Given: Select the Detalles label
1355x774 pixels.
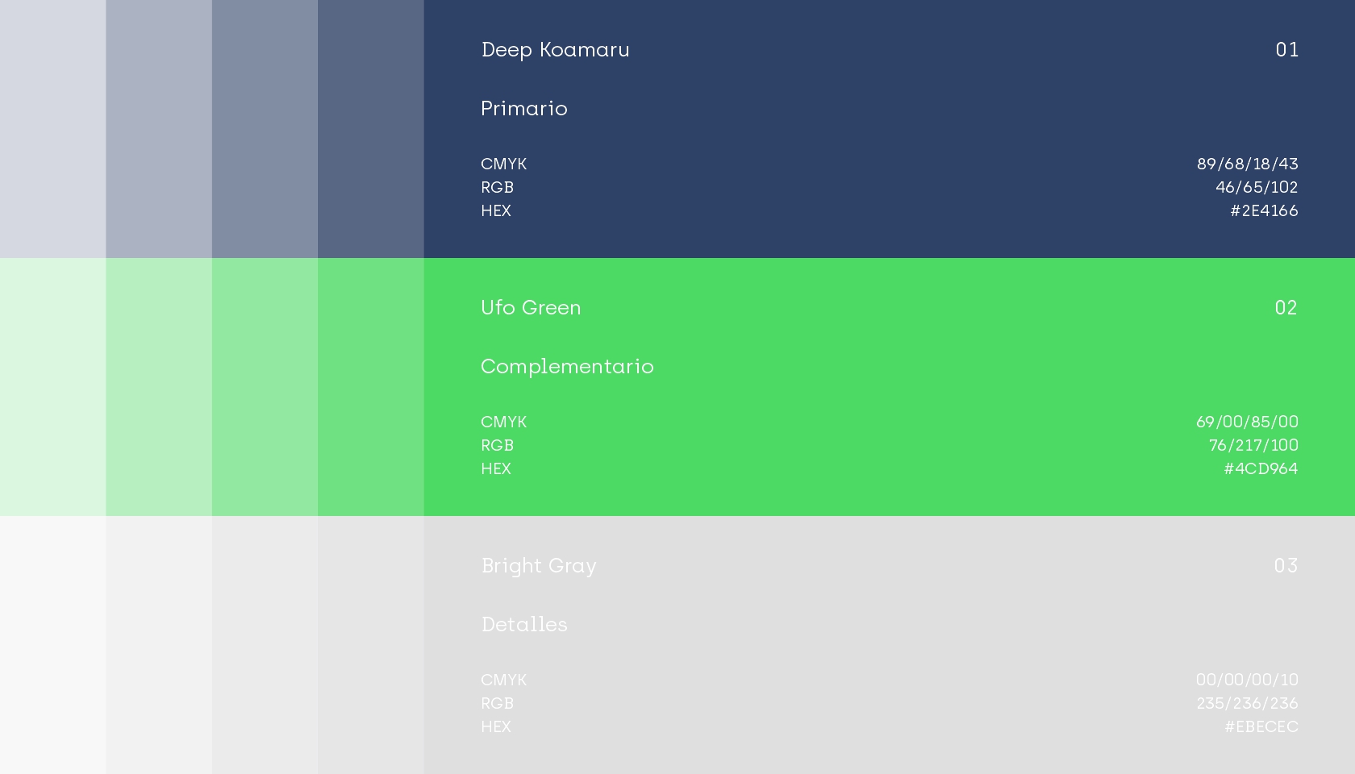Looking at the screenshot, I should point(524,625).
